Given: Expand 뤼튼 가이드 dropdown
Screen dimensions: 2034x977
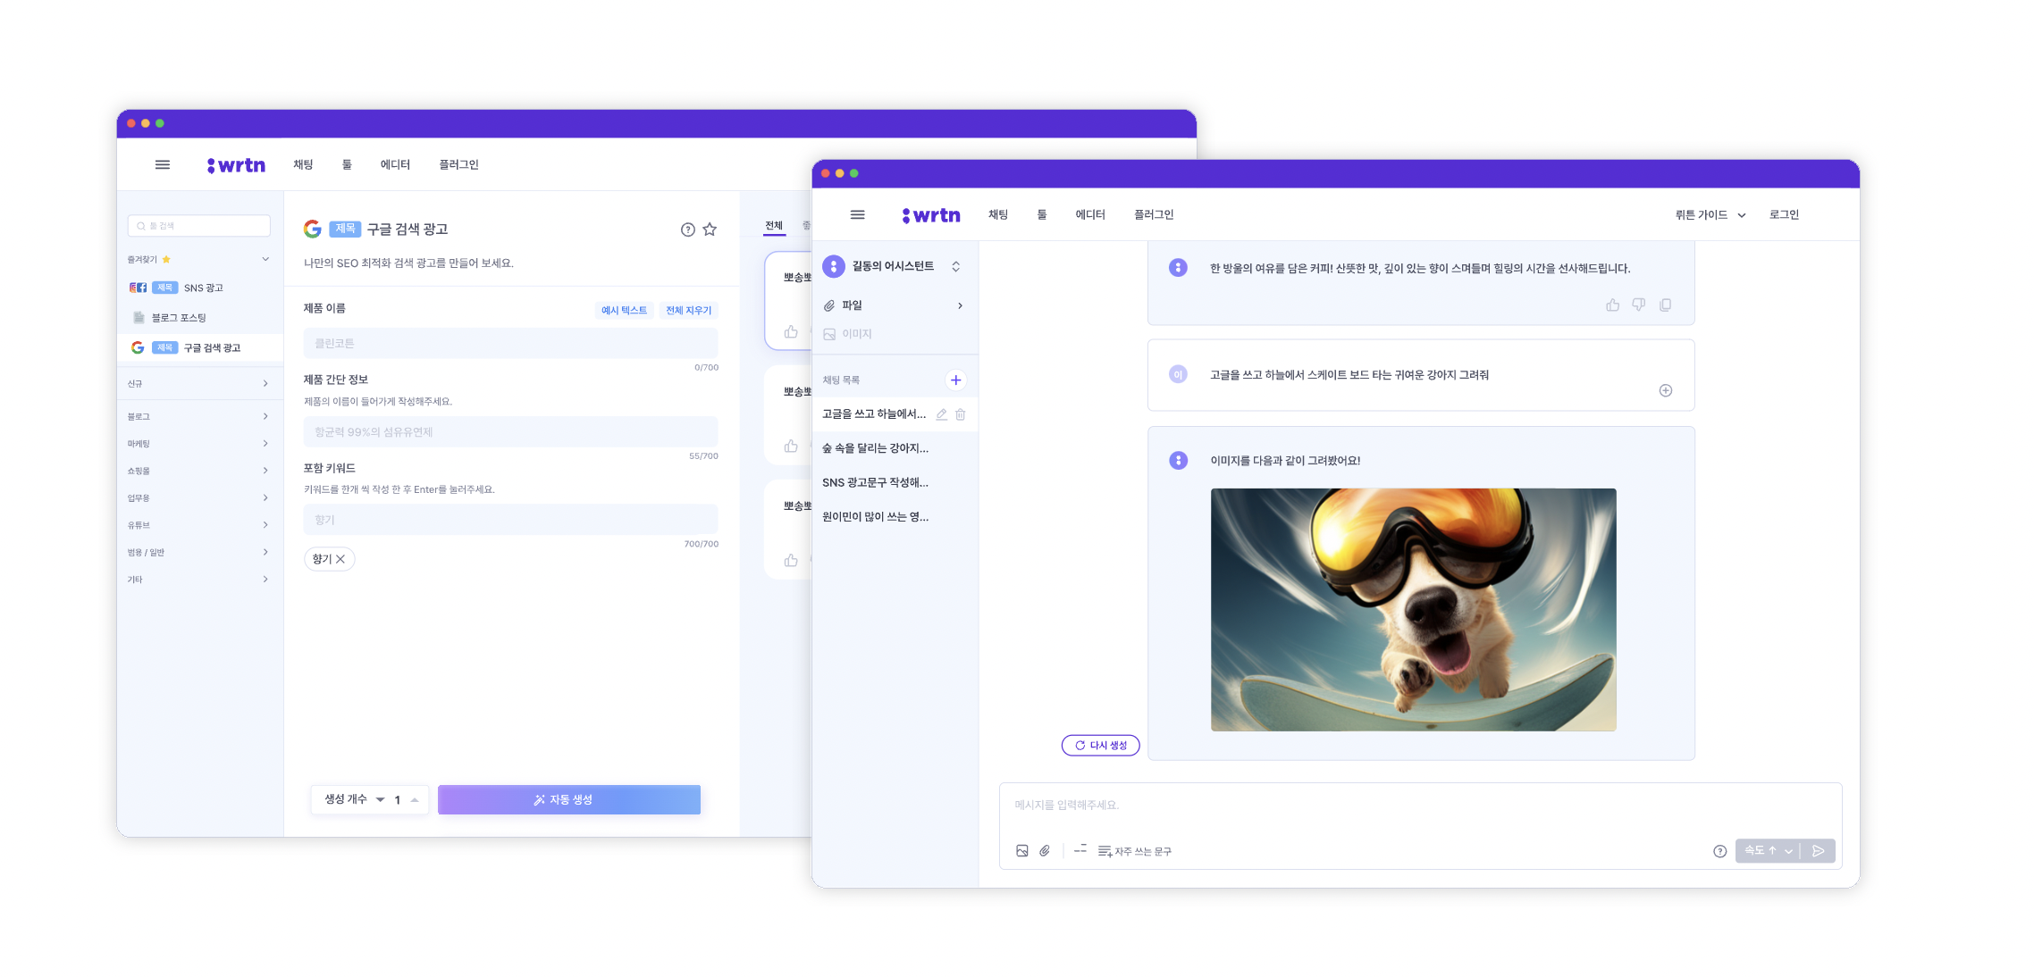Looking at the screenshot, I should coord(1710,215).
